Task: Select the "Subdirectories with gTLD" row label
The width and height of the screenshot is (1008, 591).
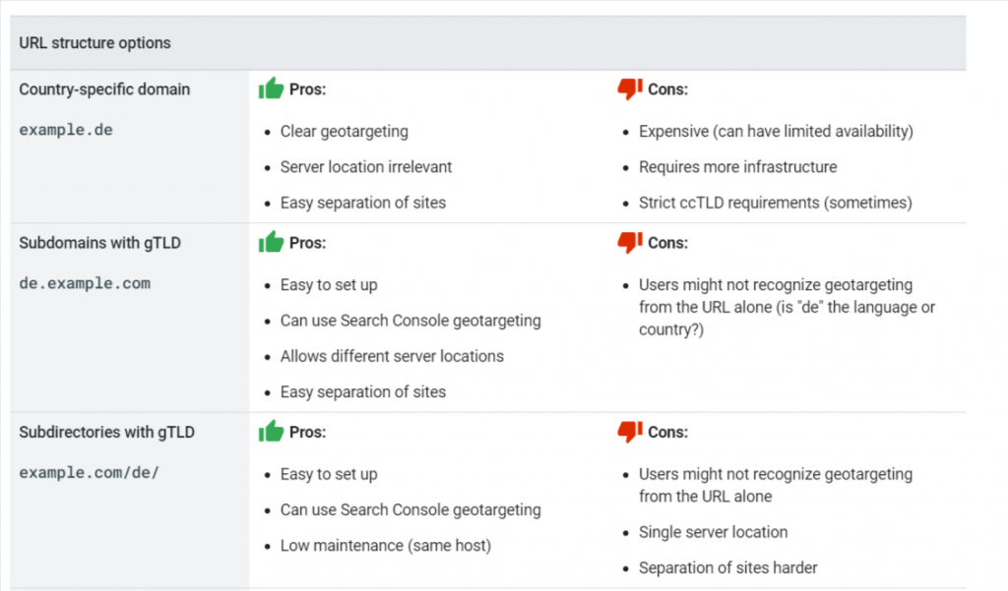Action: (106, 432)
